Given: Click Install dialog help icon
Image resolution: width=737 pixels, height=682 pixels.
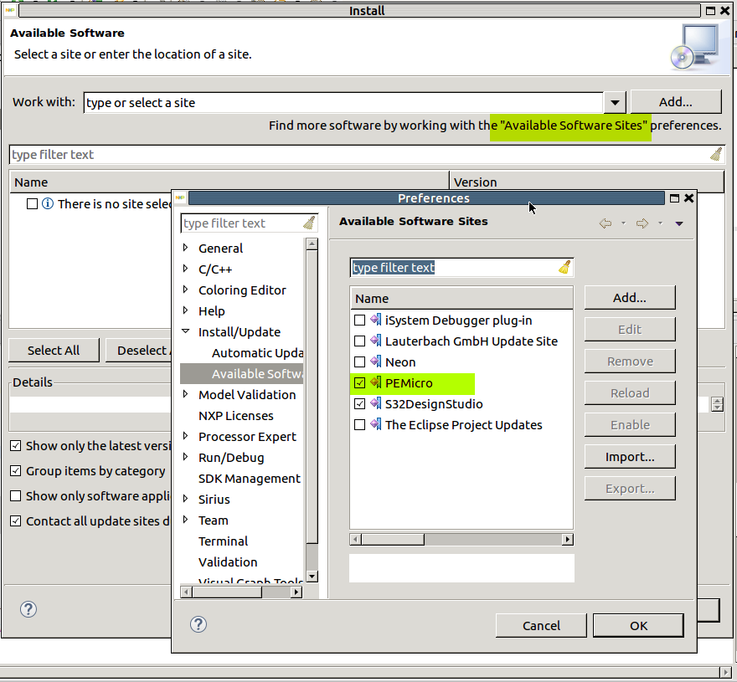Looking at the screenshot, I should (28, 609).
